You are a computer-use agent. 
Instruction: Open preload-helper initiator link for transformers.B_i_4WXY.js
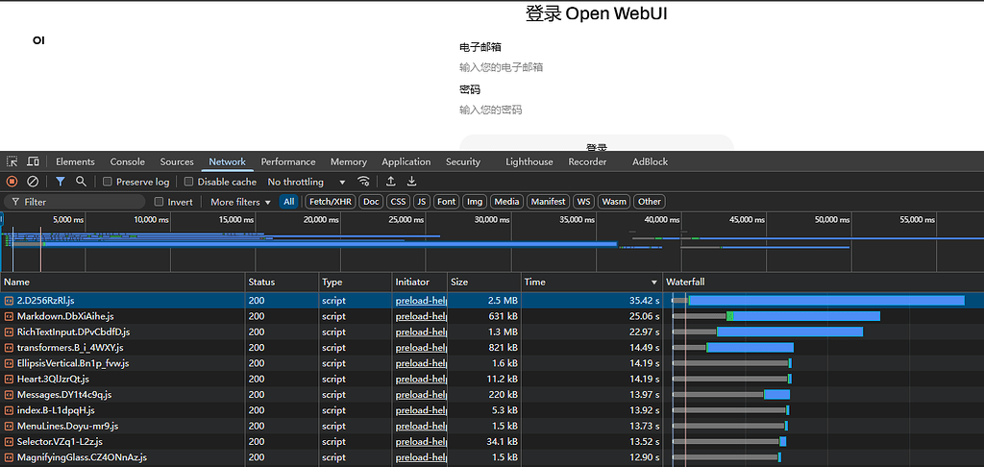point(421,348)
